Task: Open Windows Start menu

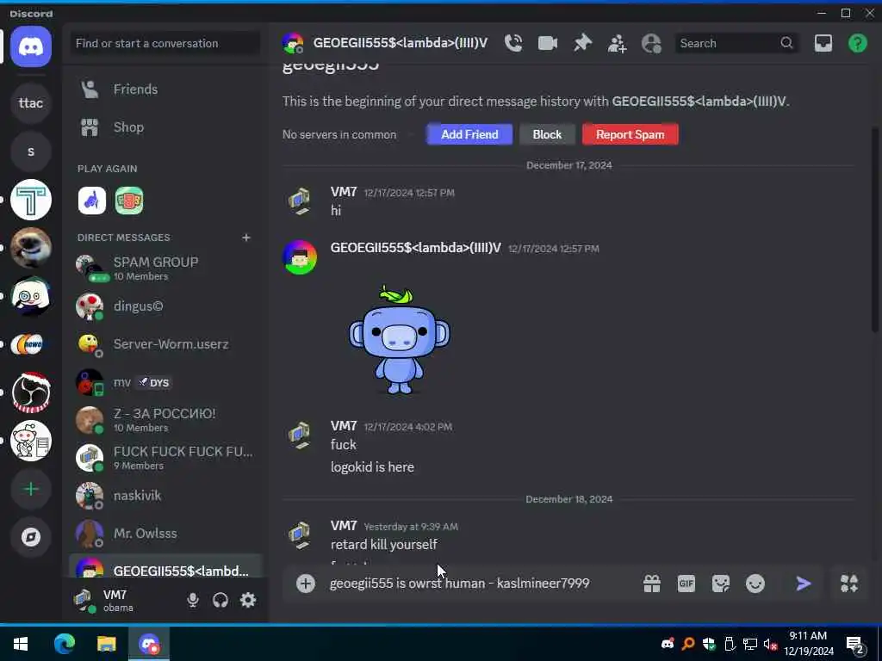Action: click(21, 644)
